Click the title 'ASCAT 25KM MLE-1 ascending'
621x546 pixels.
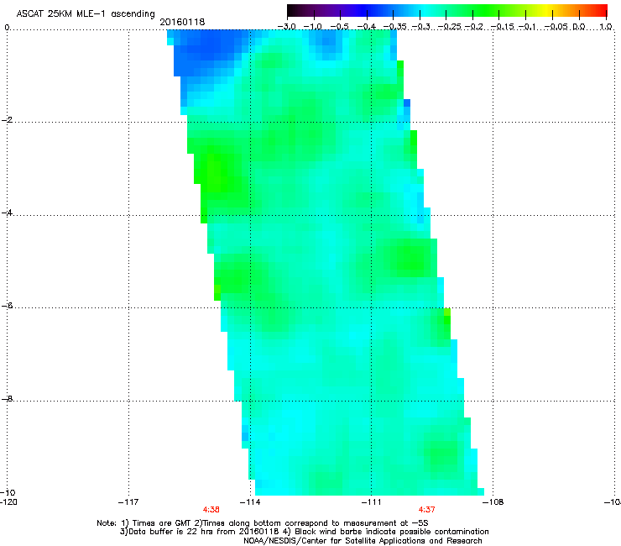pos(86,14)
